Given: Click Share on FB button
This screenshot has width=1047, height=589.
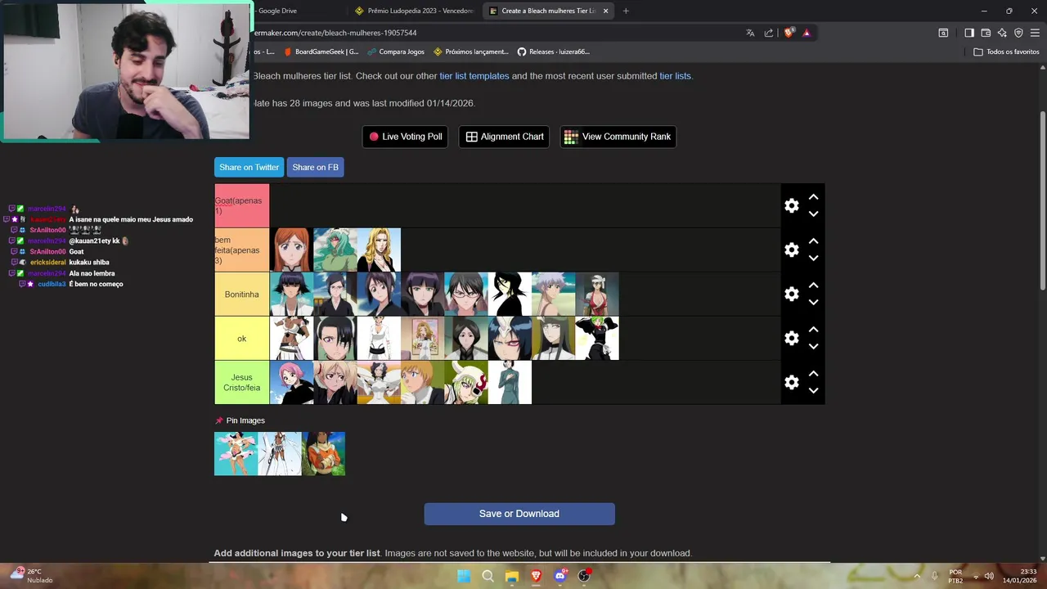Looking at the screenshot, I should [315, 167].
